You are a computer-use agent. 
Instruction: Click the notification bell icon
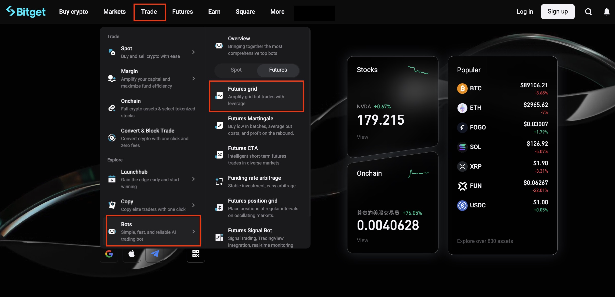[x=606, y=11]
